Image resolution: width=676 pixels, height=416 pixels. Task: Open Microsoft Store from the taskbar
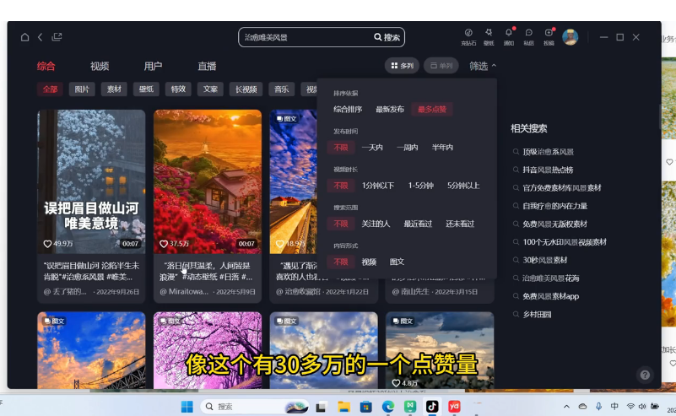[x=366, y=407]
